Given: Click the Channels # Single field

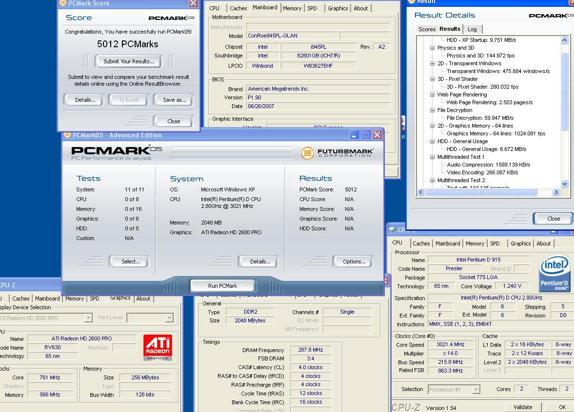Looking at the screenshot, I should [347, 312].
